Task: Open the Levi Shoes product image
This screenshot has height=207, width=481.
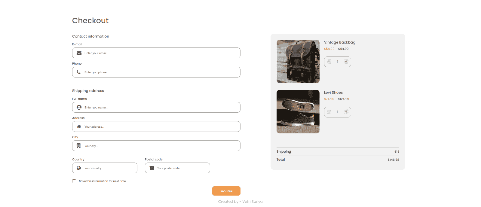Action: [x=298, y=111]
